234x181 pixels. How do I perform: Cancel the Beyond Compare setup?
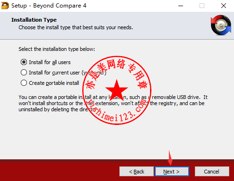(x=212, y=172)
